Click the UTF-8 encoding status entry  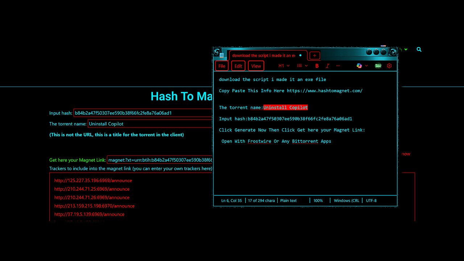[371, 200]
